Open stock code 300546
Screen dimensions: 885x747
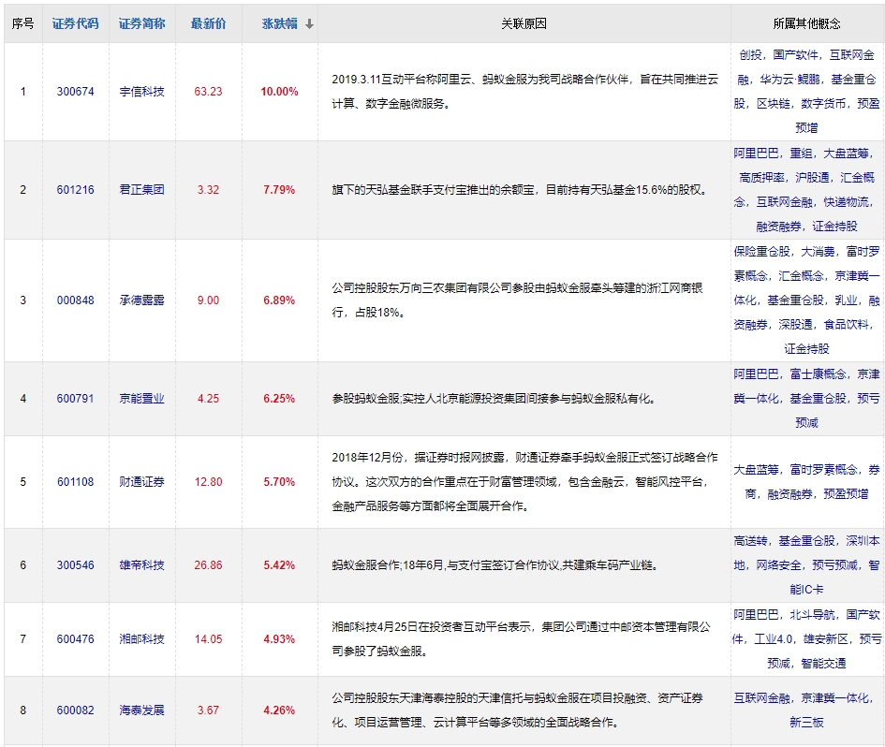[75, 564]
